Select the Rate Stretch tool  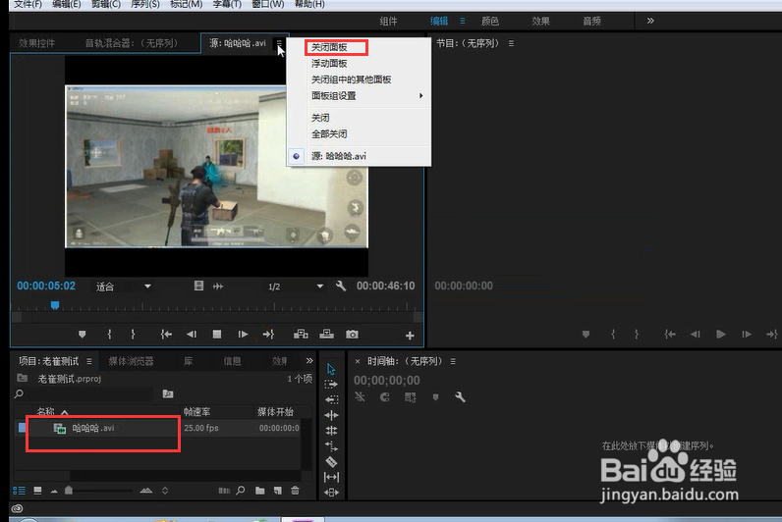pyautogui.click(x=331, y=446)
